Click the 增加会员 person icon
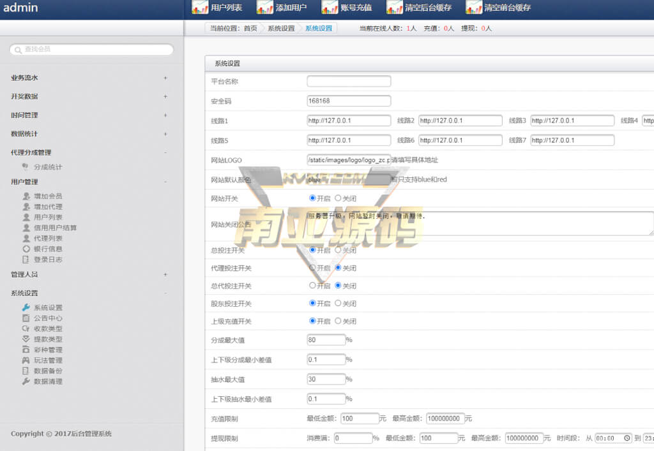 26,196
